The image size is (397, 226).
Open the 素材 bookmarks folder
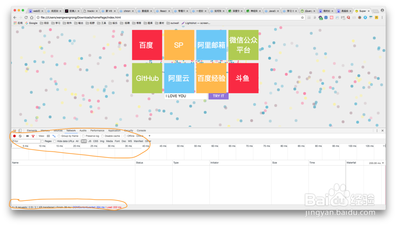[160, 23]
